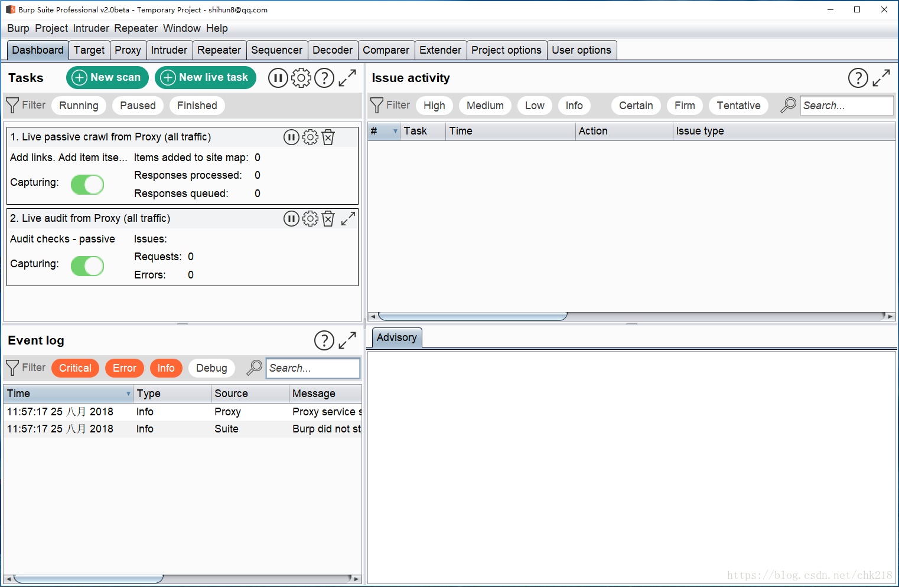Select the Proxy service event log row
This screenshot has width=899, height=587.
pyautogui.click(x=183, y=412)
